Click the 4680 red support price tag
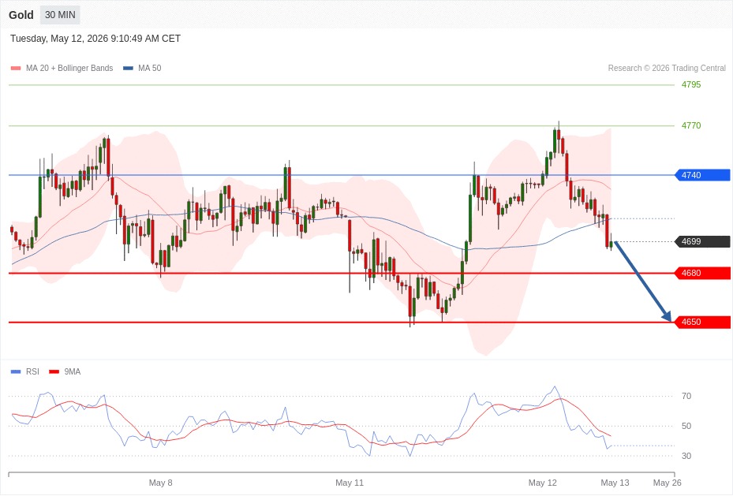This screenshot has width=733, height=496. pyautogui.click(x=702, y=273)
